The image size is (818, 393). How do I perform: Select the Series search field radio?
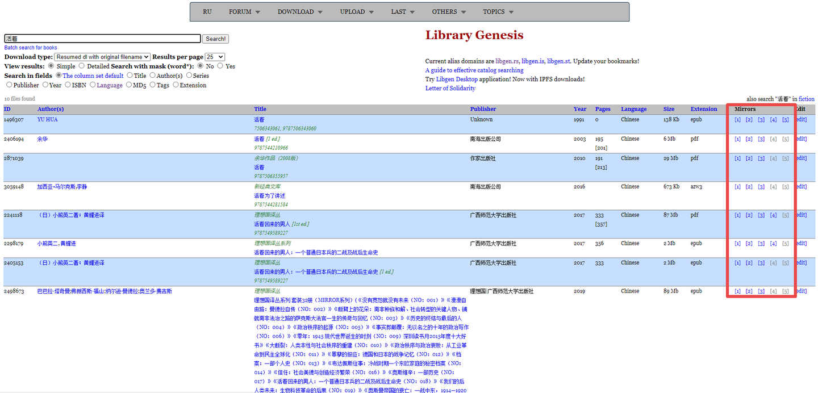pyautogui.click(x=189, y=76)
